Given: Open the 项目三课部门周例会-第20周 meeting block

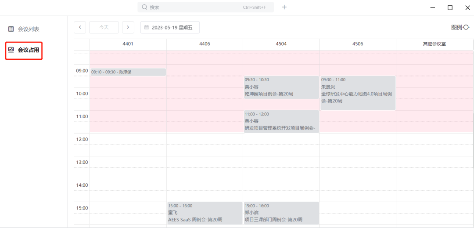Looking at the screenshot, I should [x=281, y=213].
